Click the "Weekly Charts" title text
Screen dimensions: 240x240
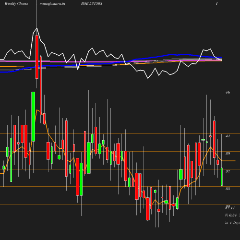click(x=16, y=4)
